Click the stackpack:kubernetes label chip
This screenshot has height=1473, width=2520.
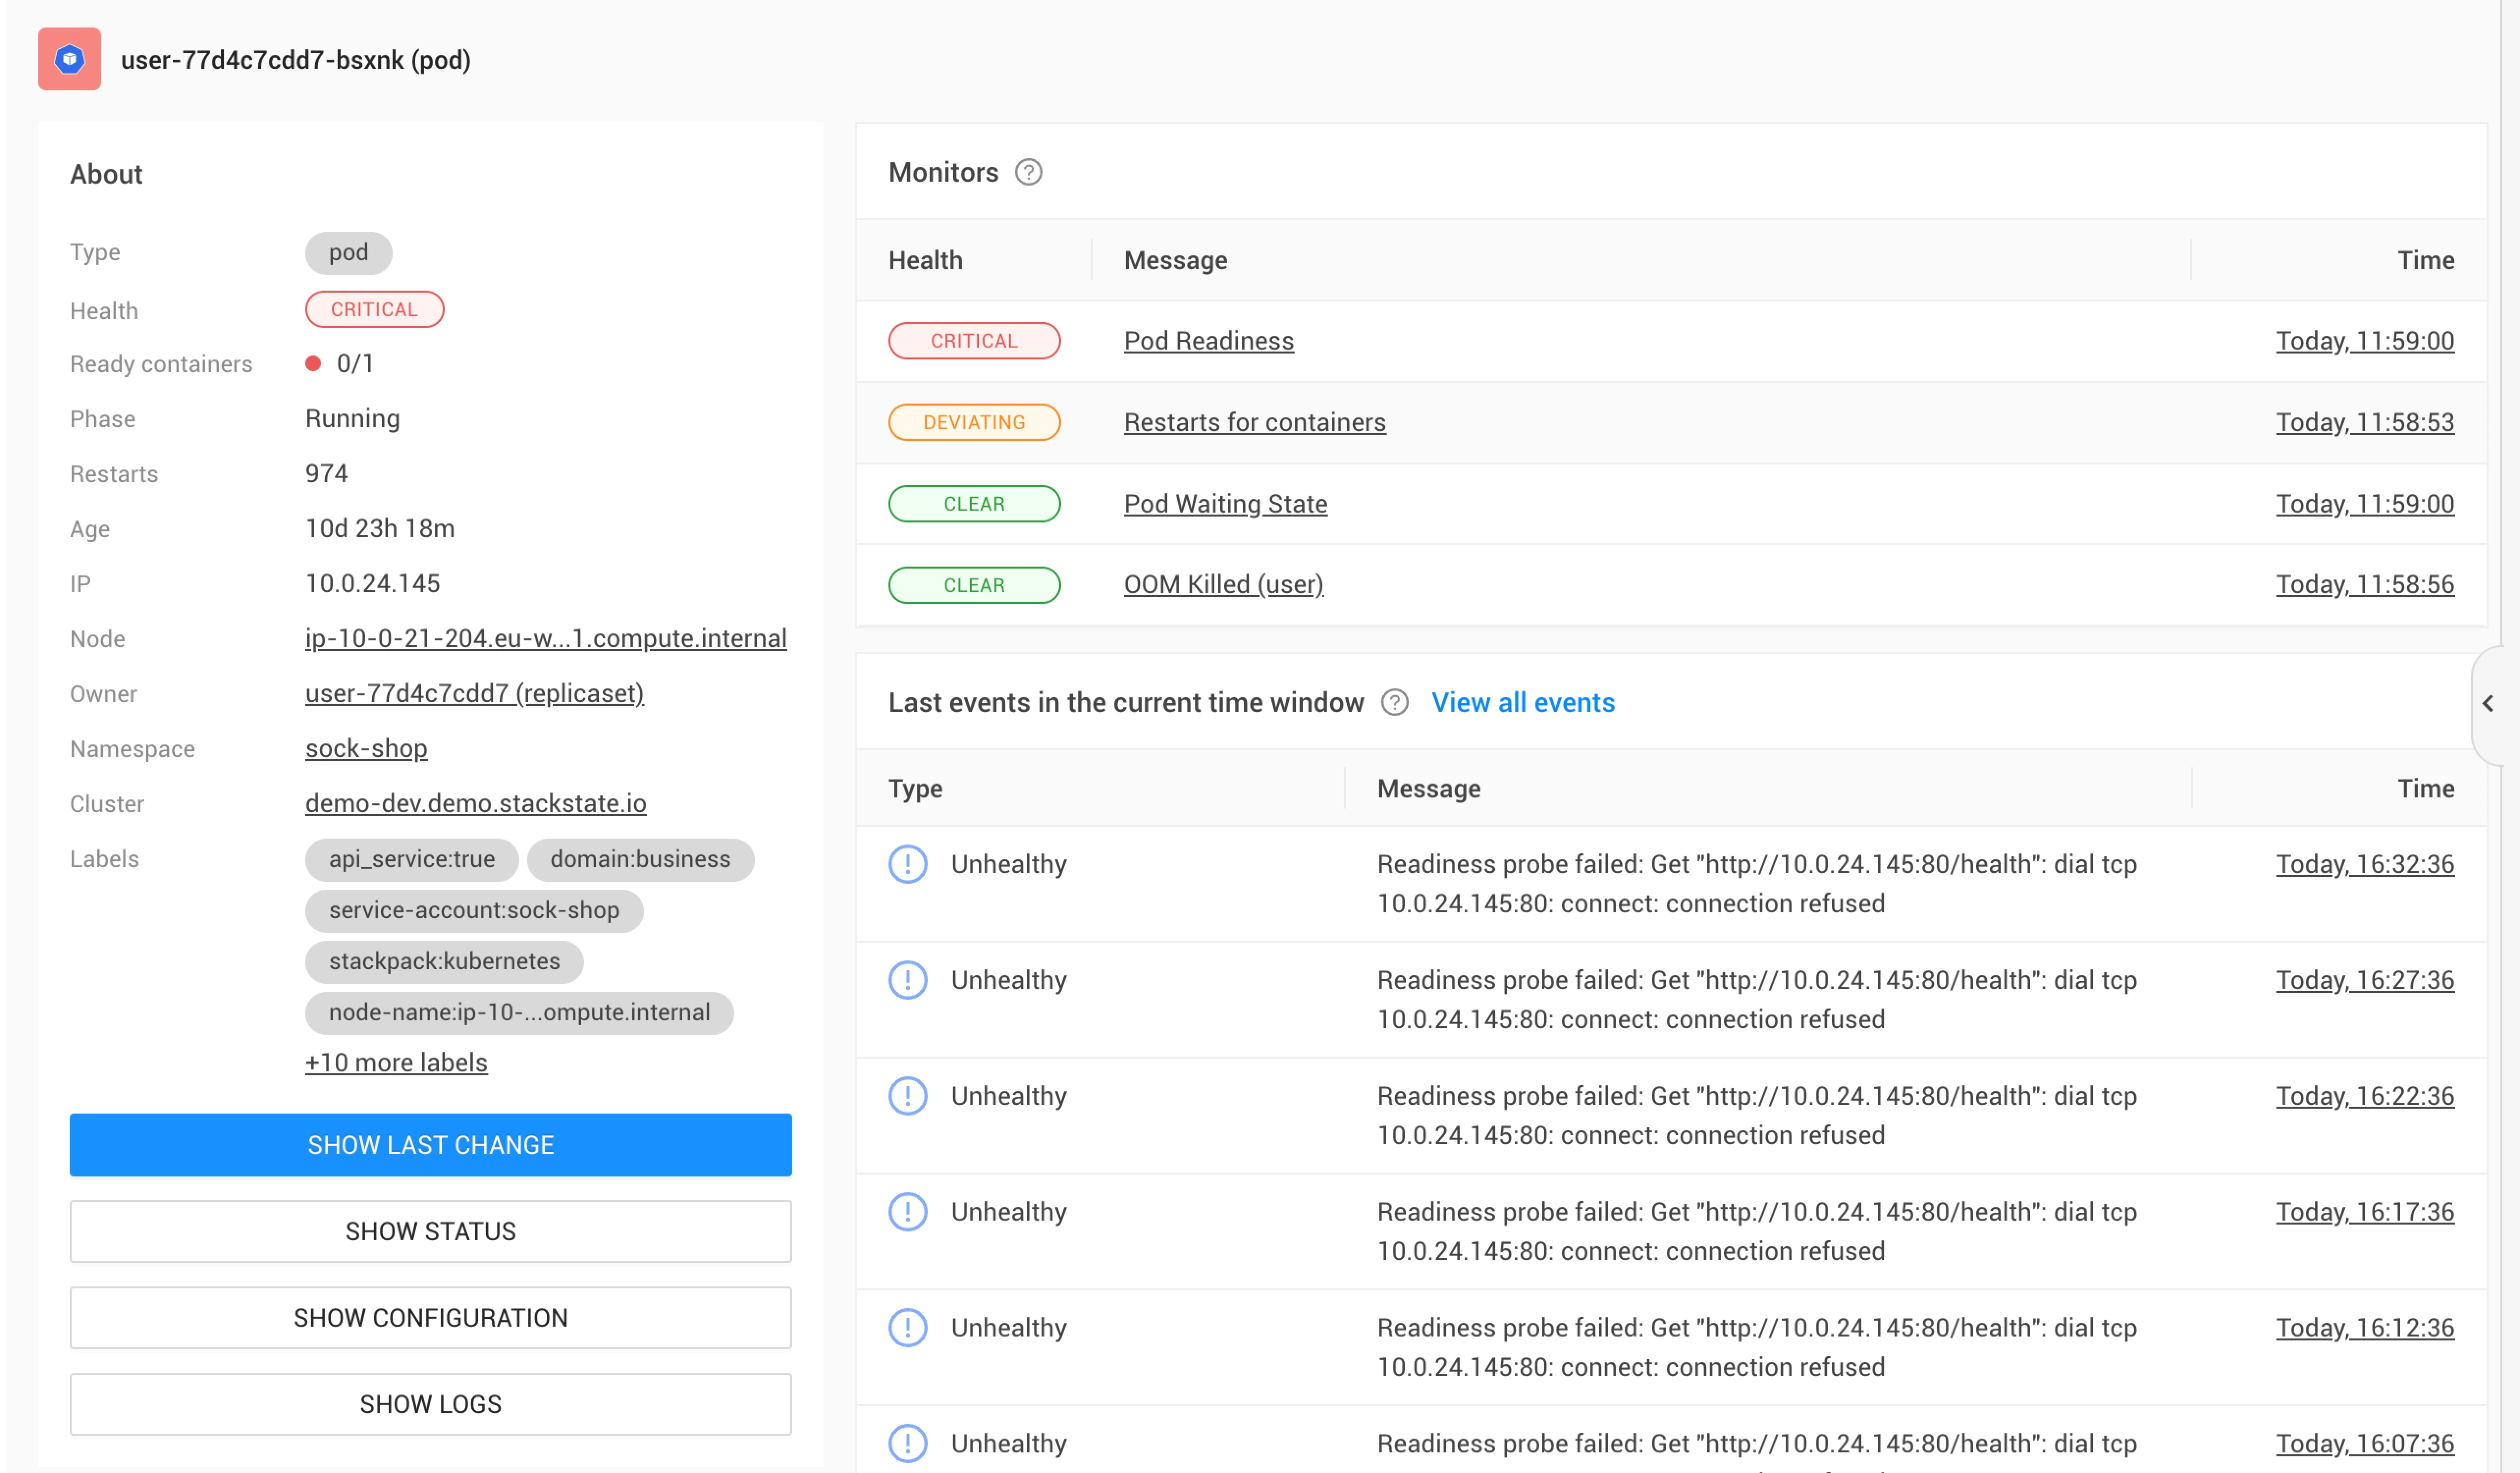pyautogui.click(x=444, y=961)
